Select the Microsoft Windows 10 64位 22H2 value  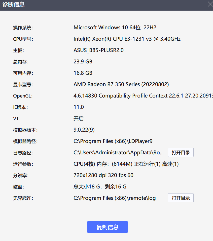pyautogui.click(x=115, y=28)
